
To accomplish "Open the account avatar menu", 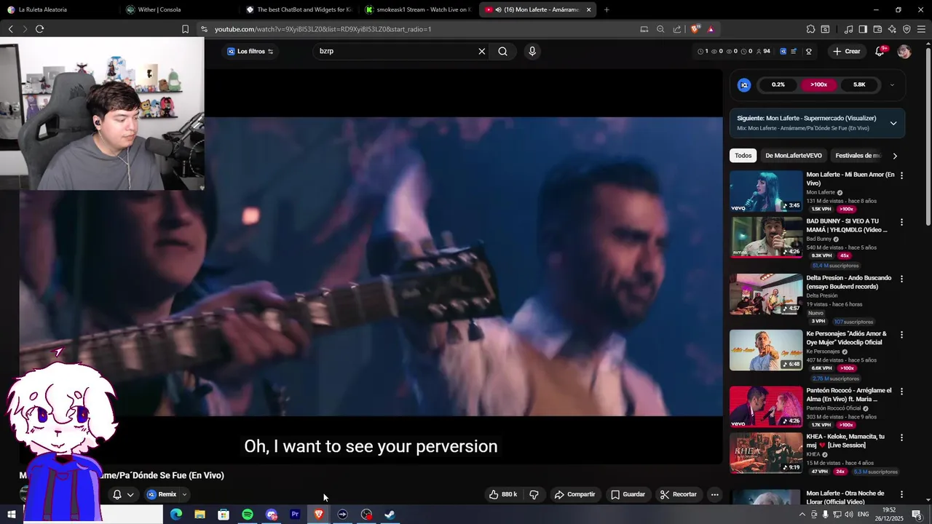I will pos(904,52).
